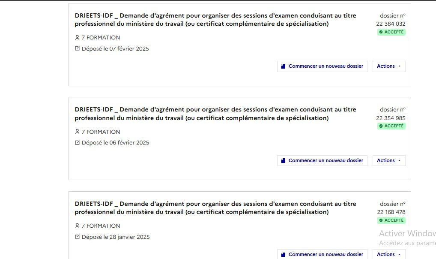Click ACCEPTÉ check icon for dossier 22 354 985
The width and height of the screenshot is (436, 259).
(381, 126)
